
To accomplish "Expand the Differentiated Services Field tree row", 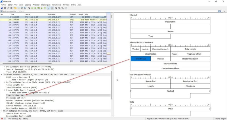I will tap(5, 82).
